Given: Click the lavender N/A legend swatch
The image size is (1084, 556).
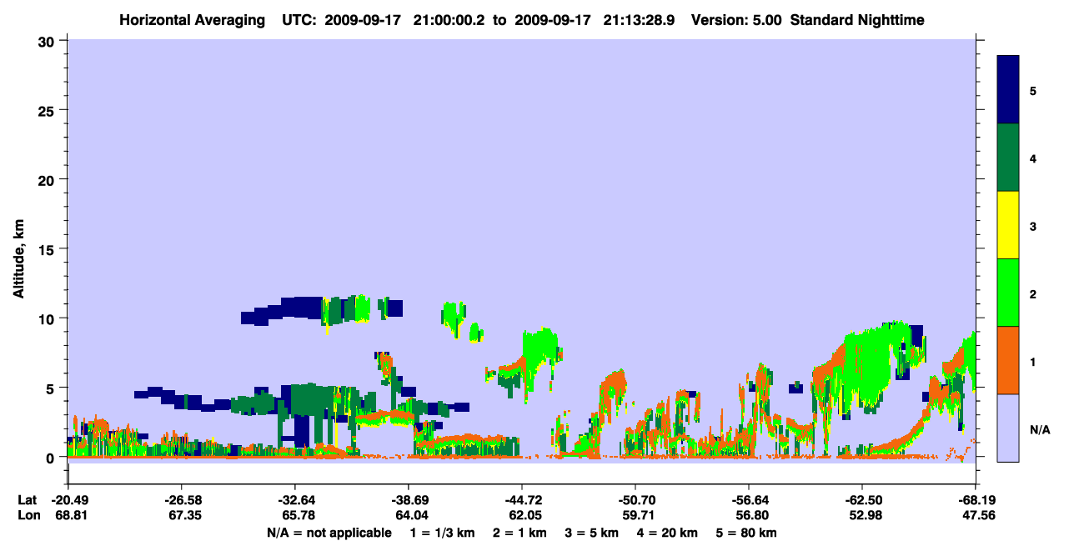Looking at the screenshot, I should [1008, 428].
